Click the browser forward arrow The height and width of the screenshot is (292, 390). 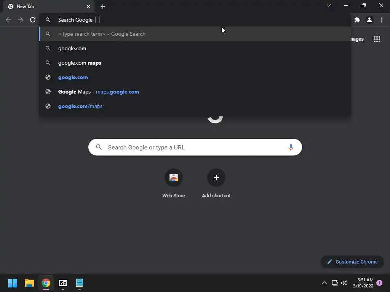click(21, 20)
